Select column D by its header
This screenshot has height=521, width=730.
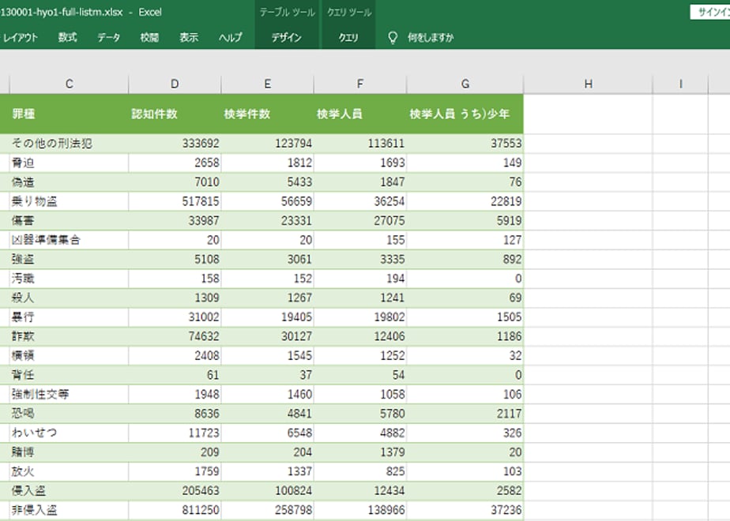tap(175, 84)
